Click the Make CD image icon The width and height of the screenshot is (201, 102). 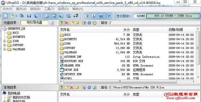coord(47,16)
